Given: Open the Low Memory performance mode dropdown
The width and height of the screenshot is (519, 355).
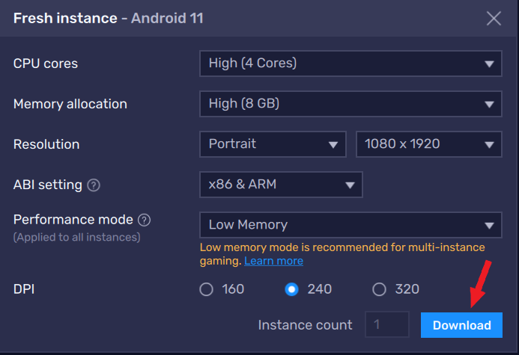Looking at the screenshot, I should tap(350, 225).
